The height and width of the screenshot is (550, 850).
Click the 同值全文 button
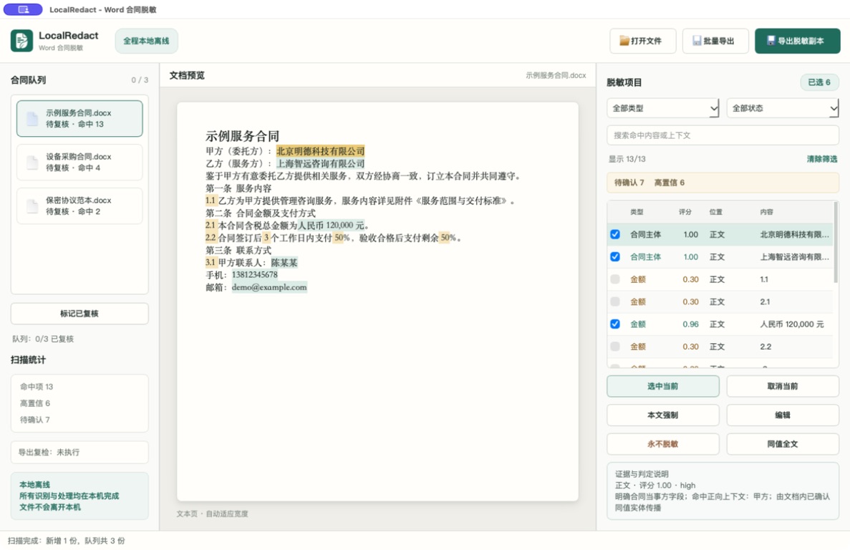[783, 444]
